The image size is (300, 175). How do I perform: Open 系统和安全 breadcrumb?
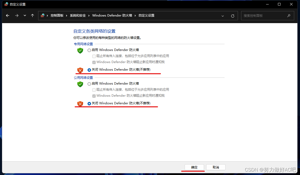(x=78, y=16)
